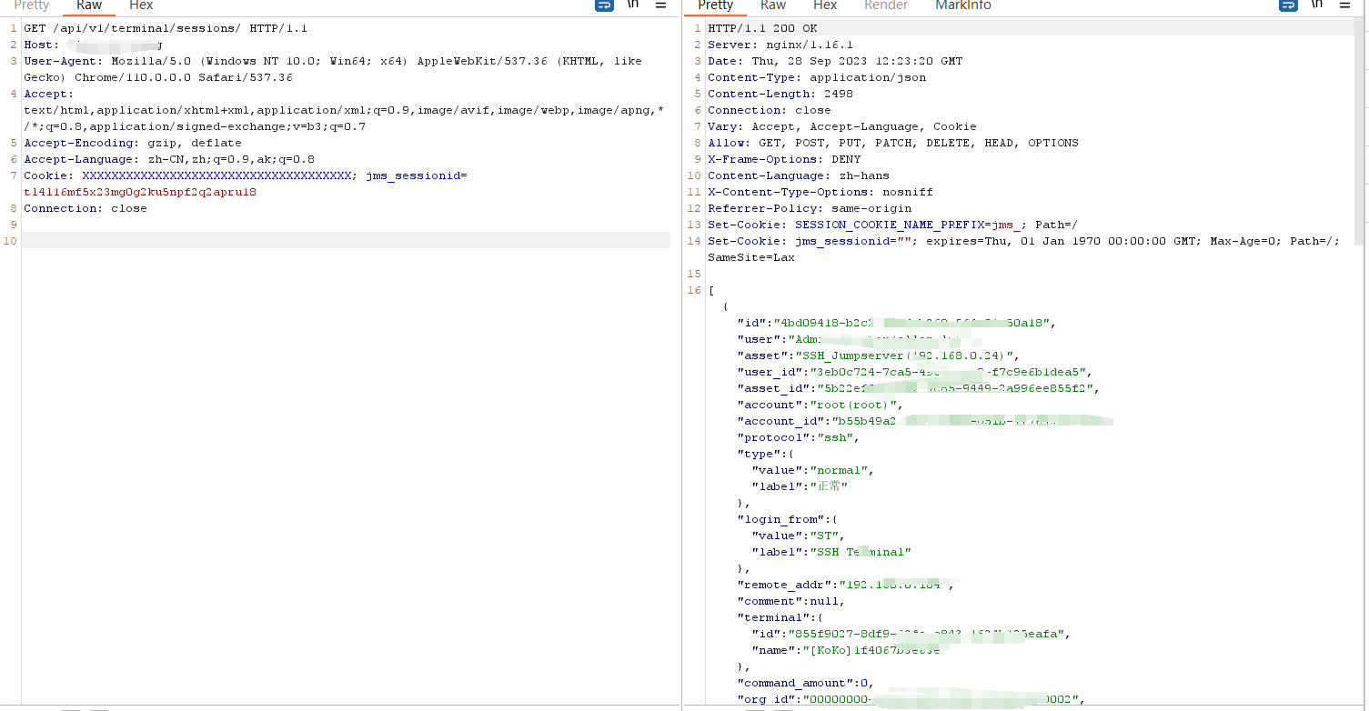Open the Hex tab in response panel
The image size is (1369, 711).
point(825,5)
